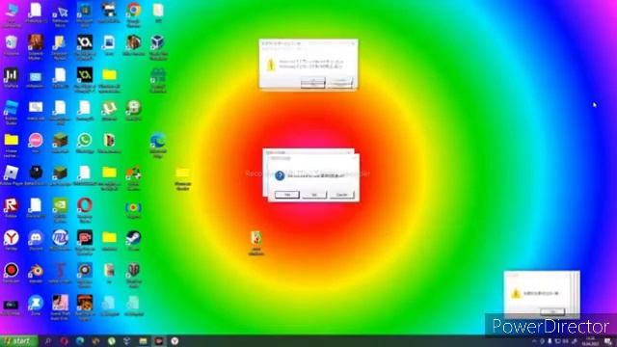
Task: Click warning triangle in the top dialog
Action: tap(271, 65)
